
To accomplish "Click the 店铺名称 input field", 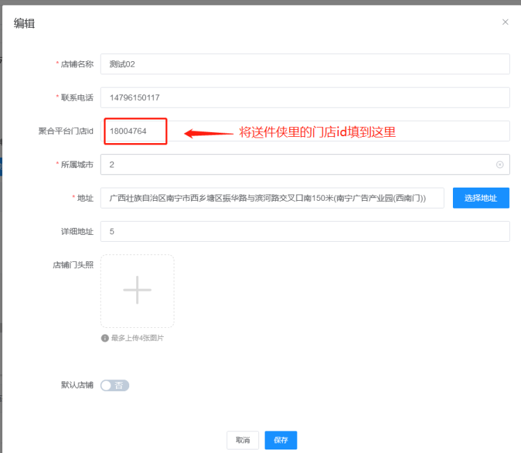I will point(305,64).
